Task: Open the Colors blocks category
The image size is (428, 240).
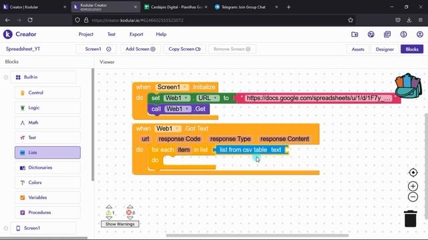Action: click(x=47, y=183)
